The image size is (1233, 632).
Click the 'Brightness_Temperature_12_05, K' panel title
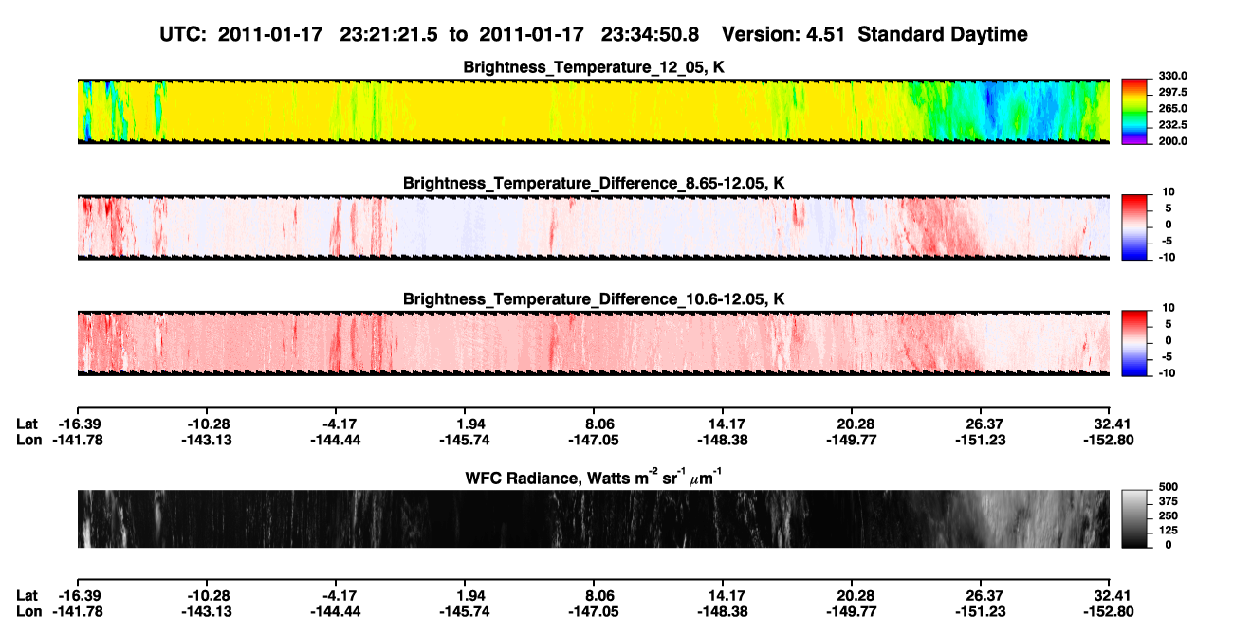click(x=594, y=67)
